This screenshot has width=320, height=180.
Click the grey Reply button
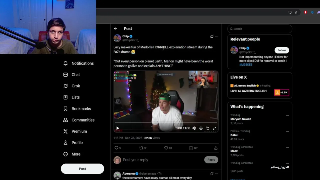211,160
